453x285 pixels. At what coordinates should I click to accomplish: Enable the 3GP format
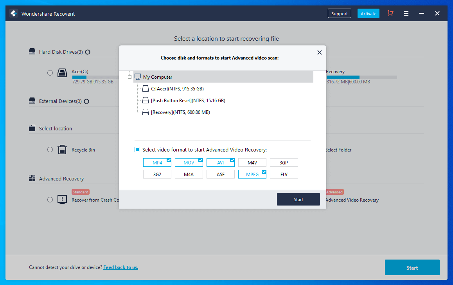click(x=284, y=162)
